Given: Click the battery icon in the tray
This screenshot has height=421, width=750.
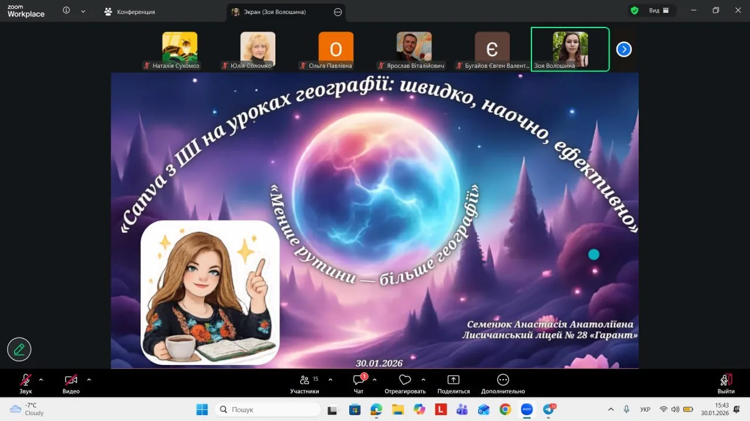Looking at the screenshot, I should click(688, 409).
